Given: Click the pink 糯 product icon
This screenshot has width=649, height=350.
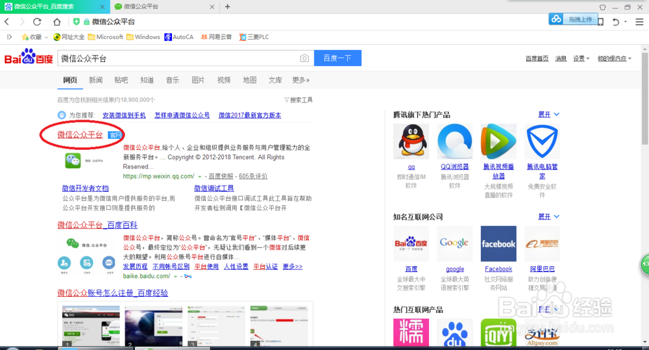Looking at the screenshot, I should [411, 332].
